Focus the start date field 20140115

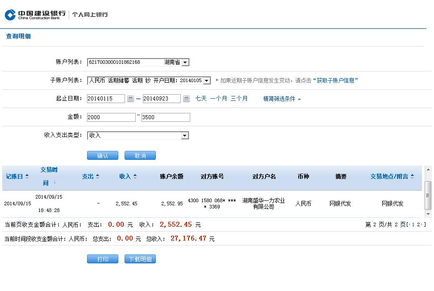pos(106,99)
